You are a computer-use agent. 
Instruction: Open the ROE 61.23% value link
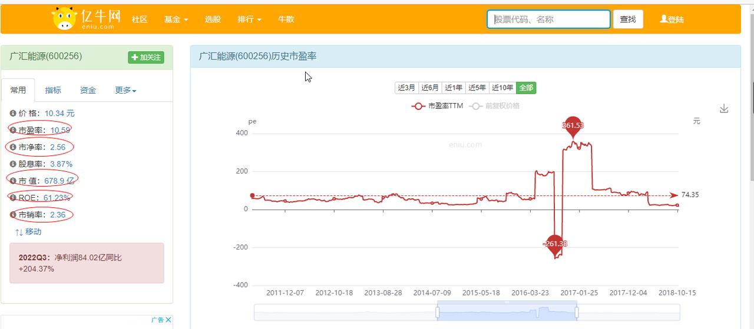click(57, 198)
